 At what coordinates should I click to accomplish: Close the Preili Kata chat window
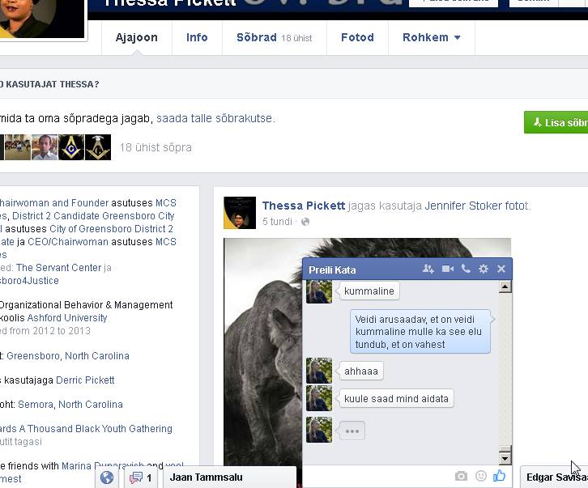[x=501, y=269]
